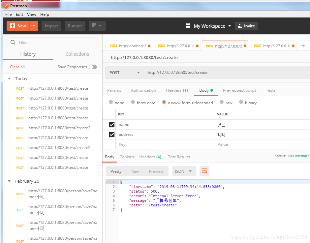
Task: Collapse the JSON response body at line 1
Action: (x=117, y=182)
